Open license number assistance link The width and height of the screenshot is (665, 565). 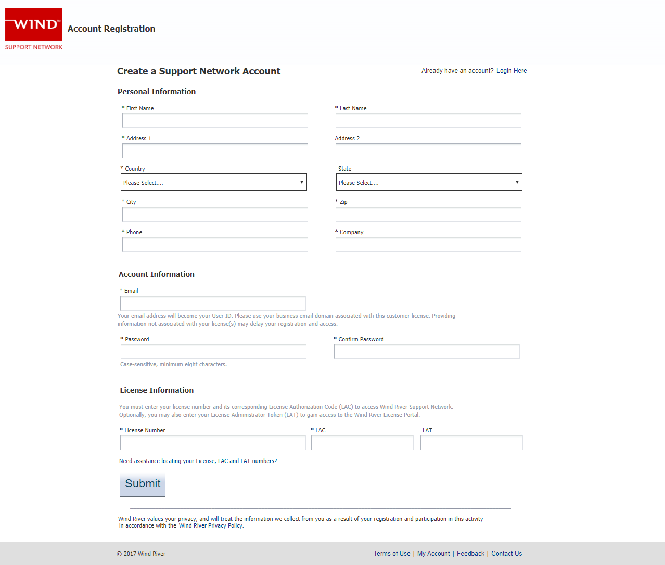pos(198,461)
